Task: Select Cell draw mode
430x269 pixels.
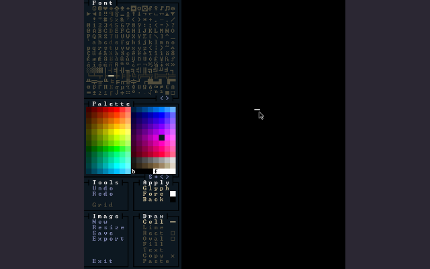Action: 153,222
